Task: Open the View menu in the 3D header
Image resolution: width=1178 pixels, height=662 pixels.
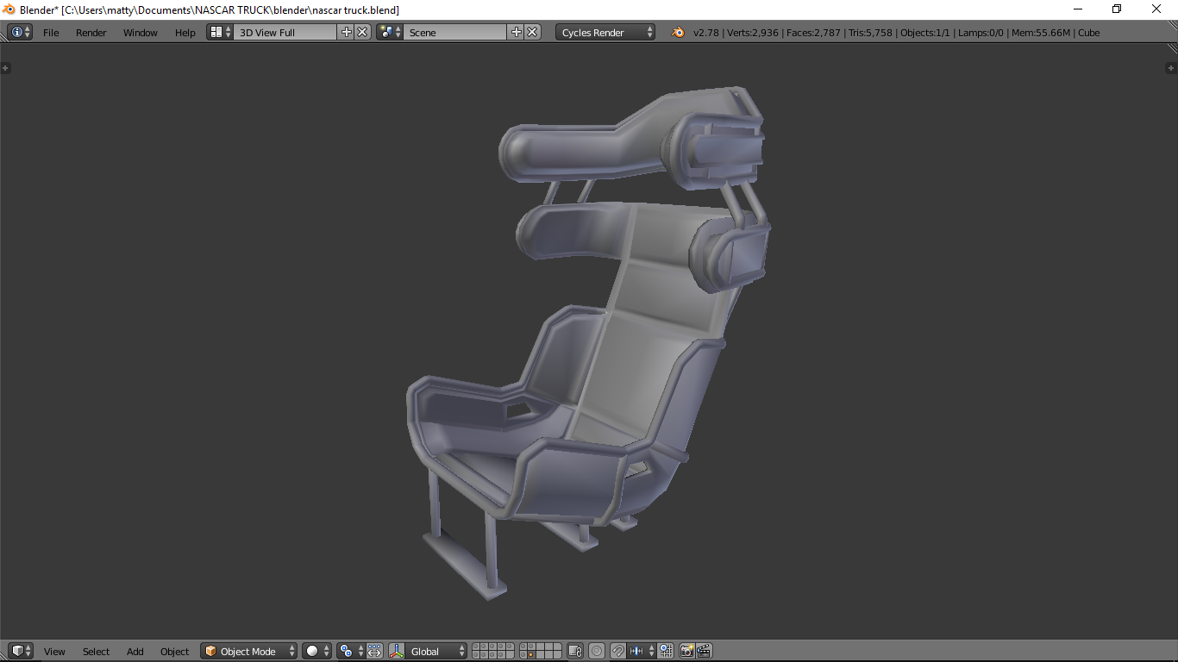Action: coord(54,652)
